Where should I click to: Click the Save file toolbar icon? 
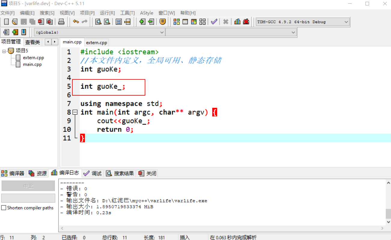(x=23, y=22)
